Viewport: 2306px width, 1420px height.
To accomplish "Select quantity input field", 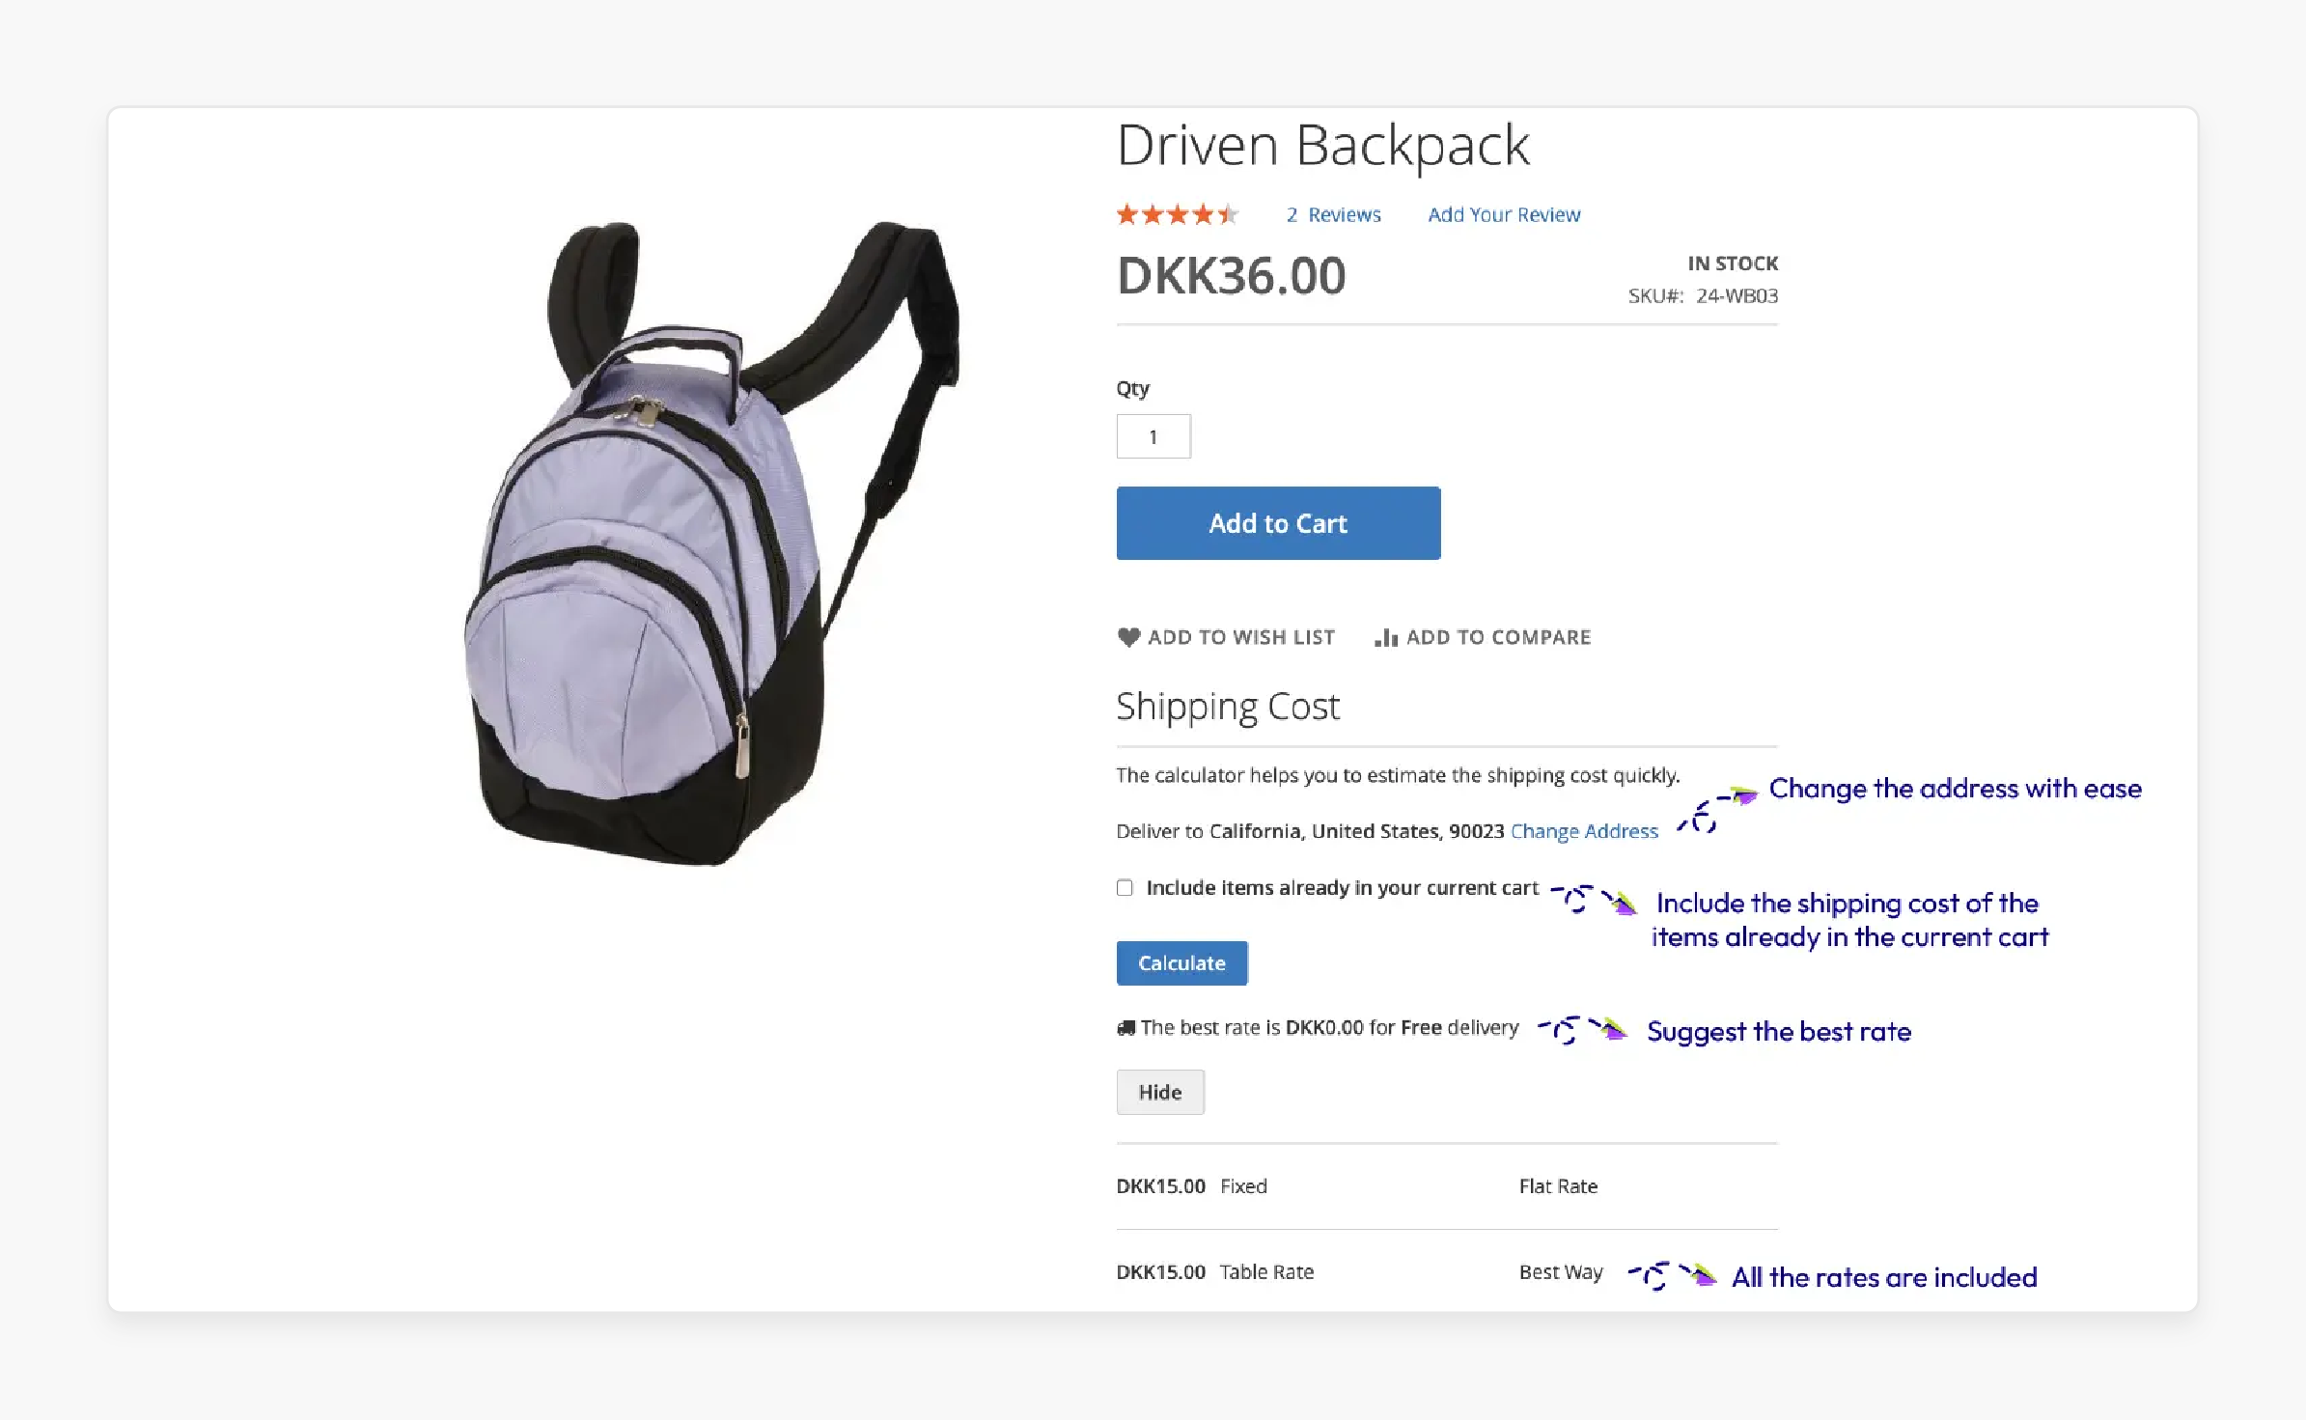I will tap(1153, 435).
